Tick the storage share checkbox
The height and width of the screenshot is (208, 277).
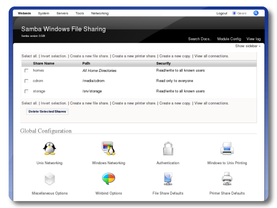pos(26,91)
